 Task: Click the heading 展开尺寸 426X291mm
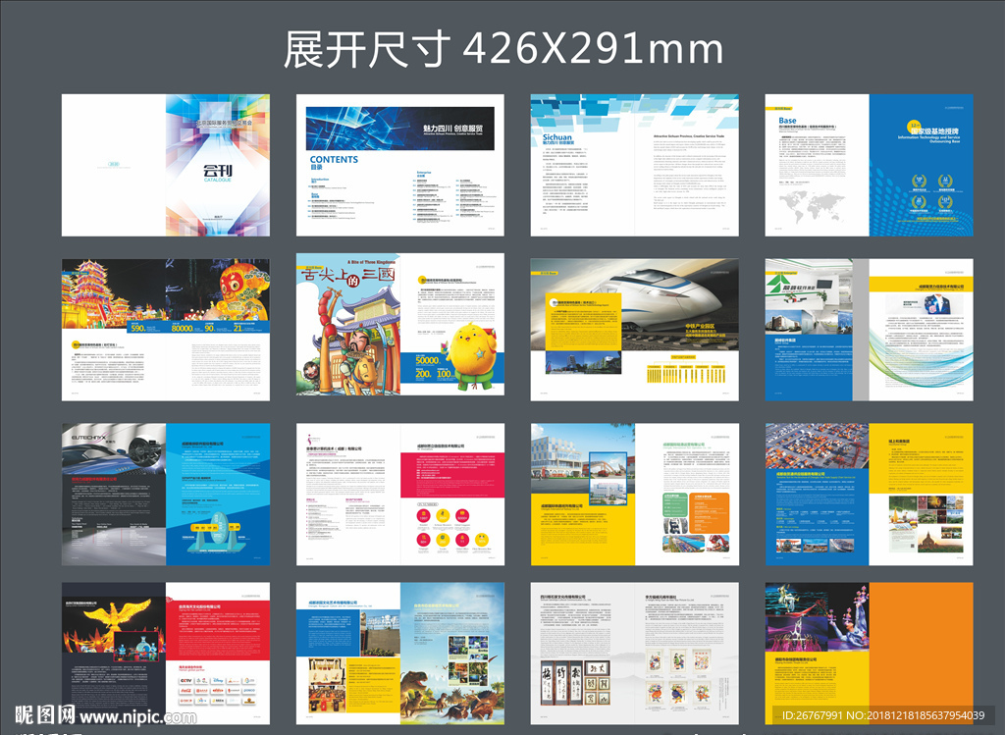pyautogui.click(x=503, y=49)
